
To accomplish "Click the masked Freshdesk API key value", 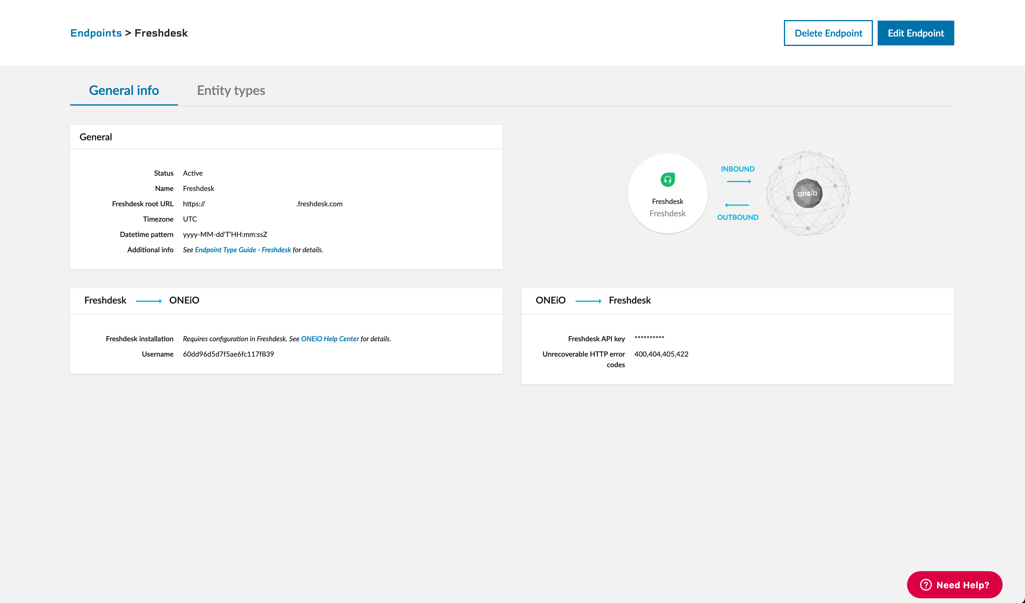I will coord(649,338).
